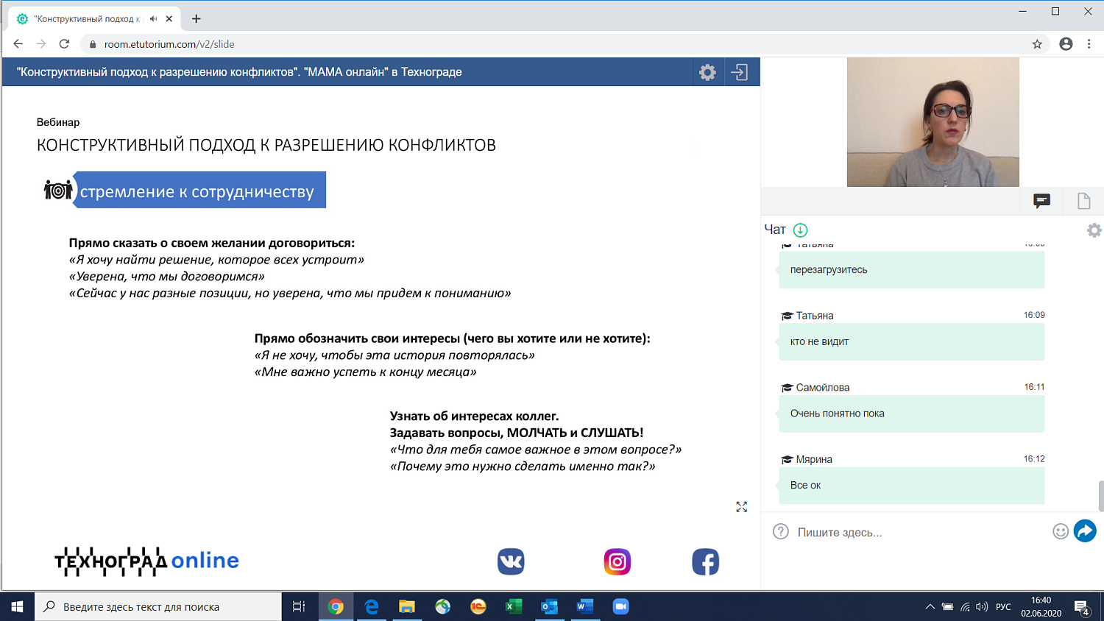Open the documents panel icon
This screenshot has height=621, width=1104.
[x=1083, y=201]
